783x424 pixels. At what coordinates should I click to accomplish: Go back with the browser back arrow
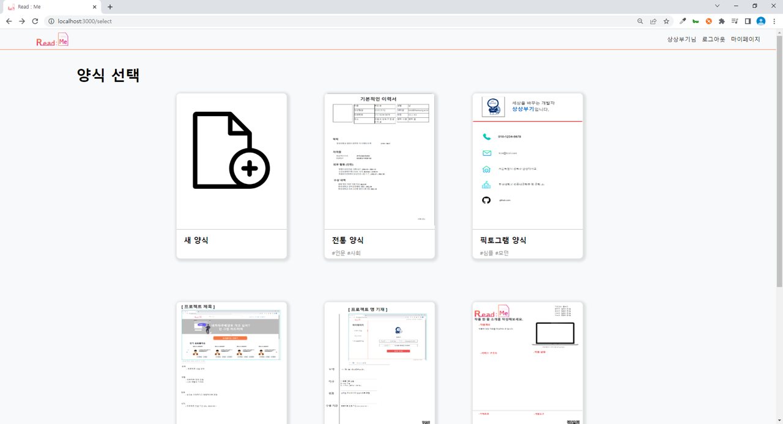[9, 21]
